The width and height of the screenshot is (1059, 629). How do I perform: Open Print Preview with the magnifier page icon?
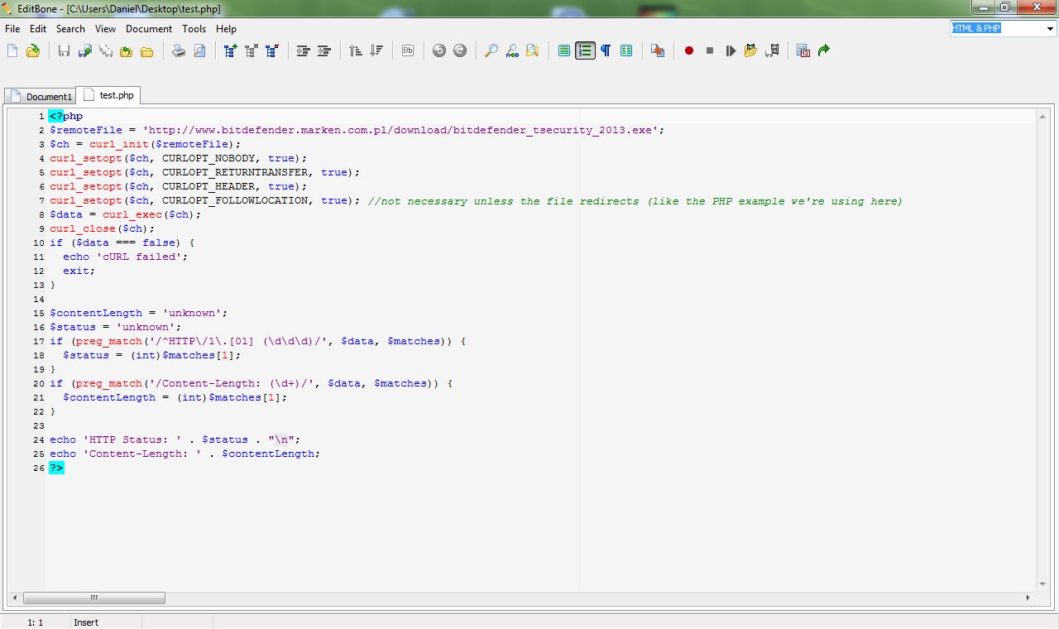click(199, 50)
